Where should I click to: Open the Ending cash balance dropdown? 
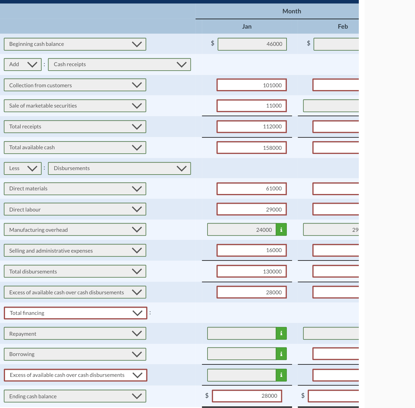pyautogui.click(x=75, y=396)
